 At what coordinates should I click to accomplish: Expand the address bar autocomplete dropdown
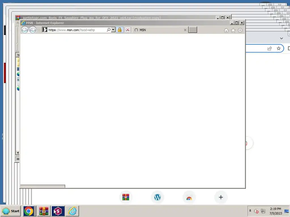click(x=113, y=30)
